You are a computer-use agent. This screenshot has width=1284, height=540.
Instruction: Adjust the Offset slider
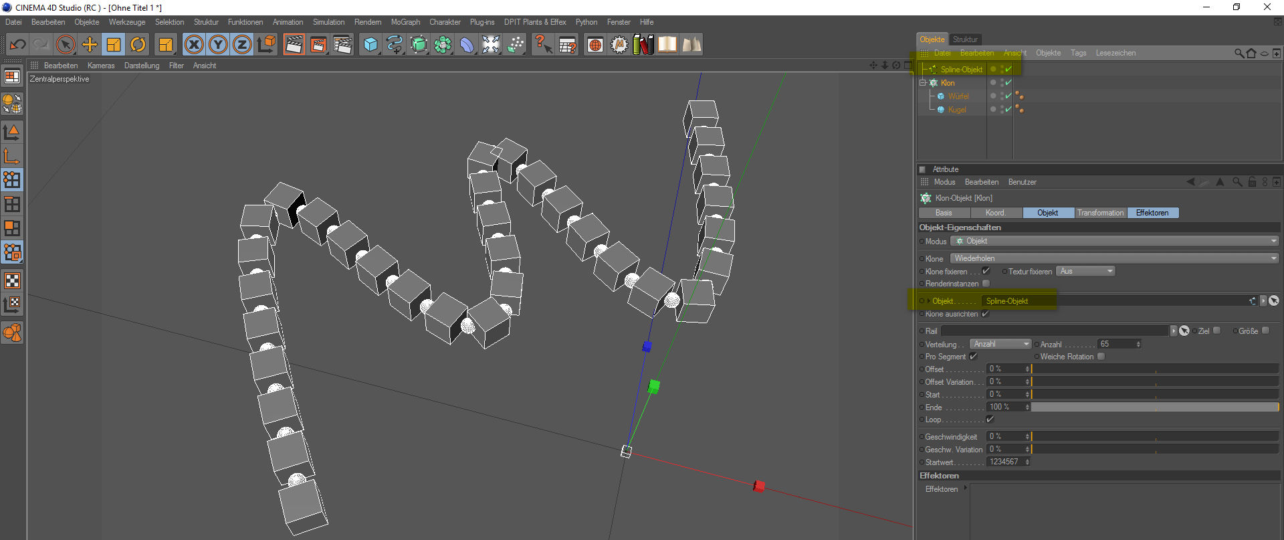[x=1155, y=369]
